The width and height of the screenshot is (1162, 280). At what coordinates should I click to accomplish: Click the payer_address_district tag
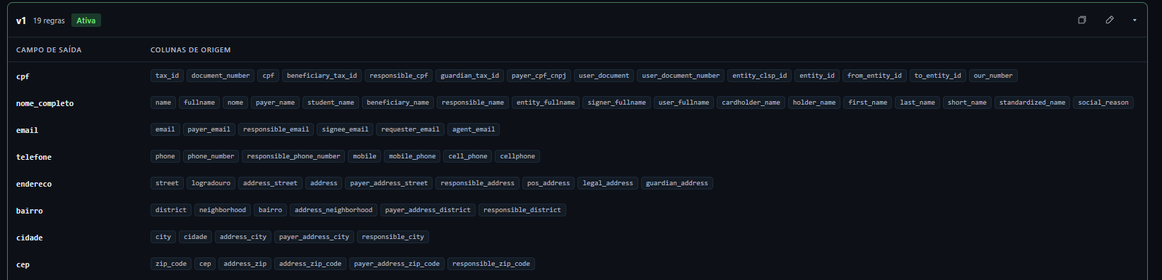point(428,210)
